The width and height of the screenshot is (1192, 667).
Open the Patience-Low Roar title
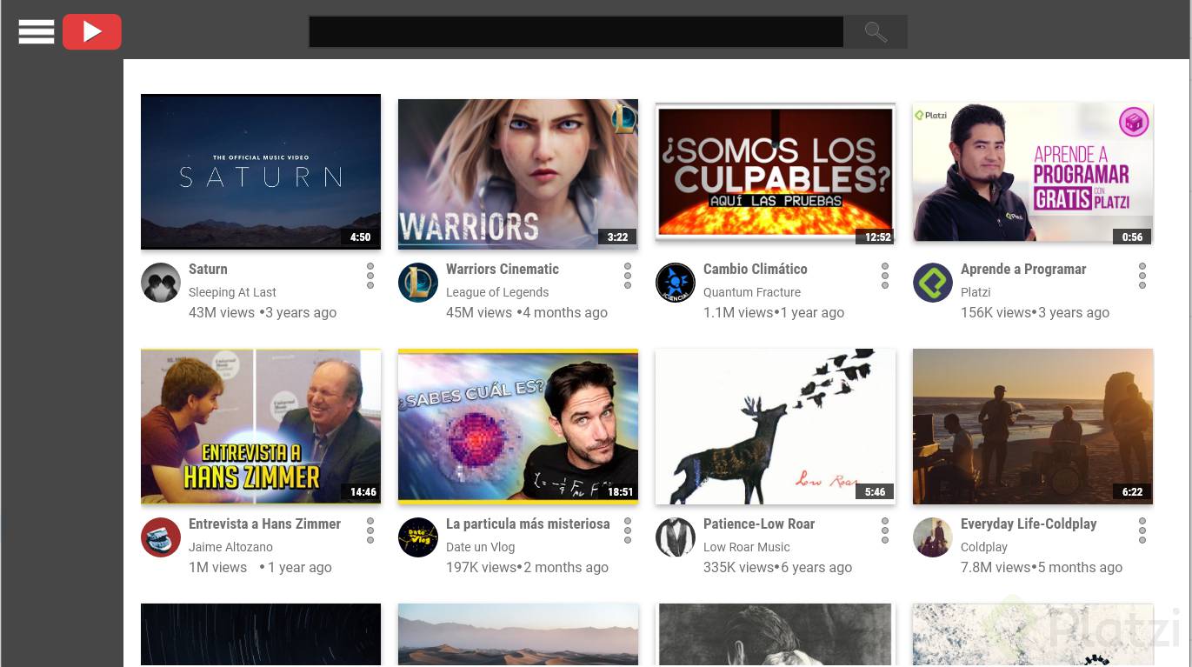(759, 524)
